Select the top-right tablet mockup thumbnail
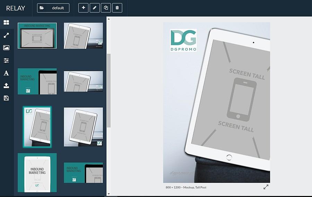The width and height of the screenshot is (312, 197). click(x=83, y=36)
